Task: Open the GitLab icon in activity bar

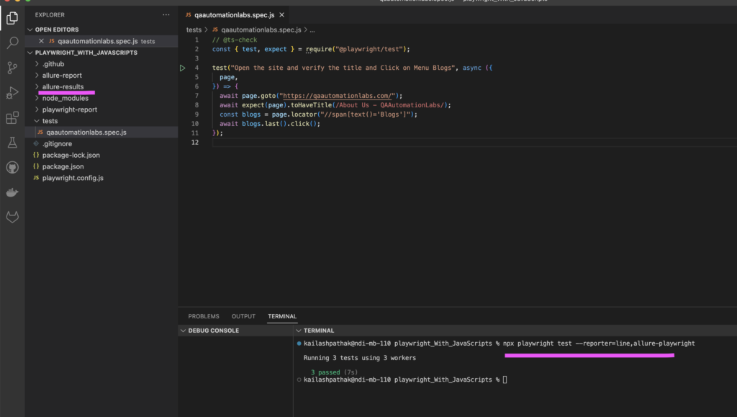Action: coord(12,217)
